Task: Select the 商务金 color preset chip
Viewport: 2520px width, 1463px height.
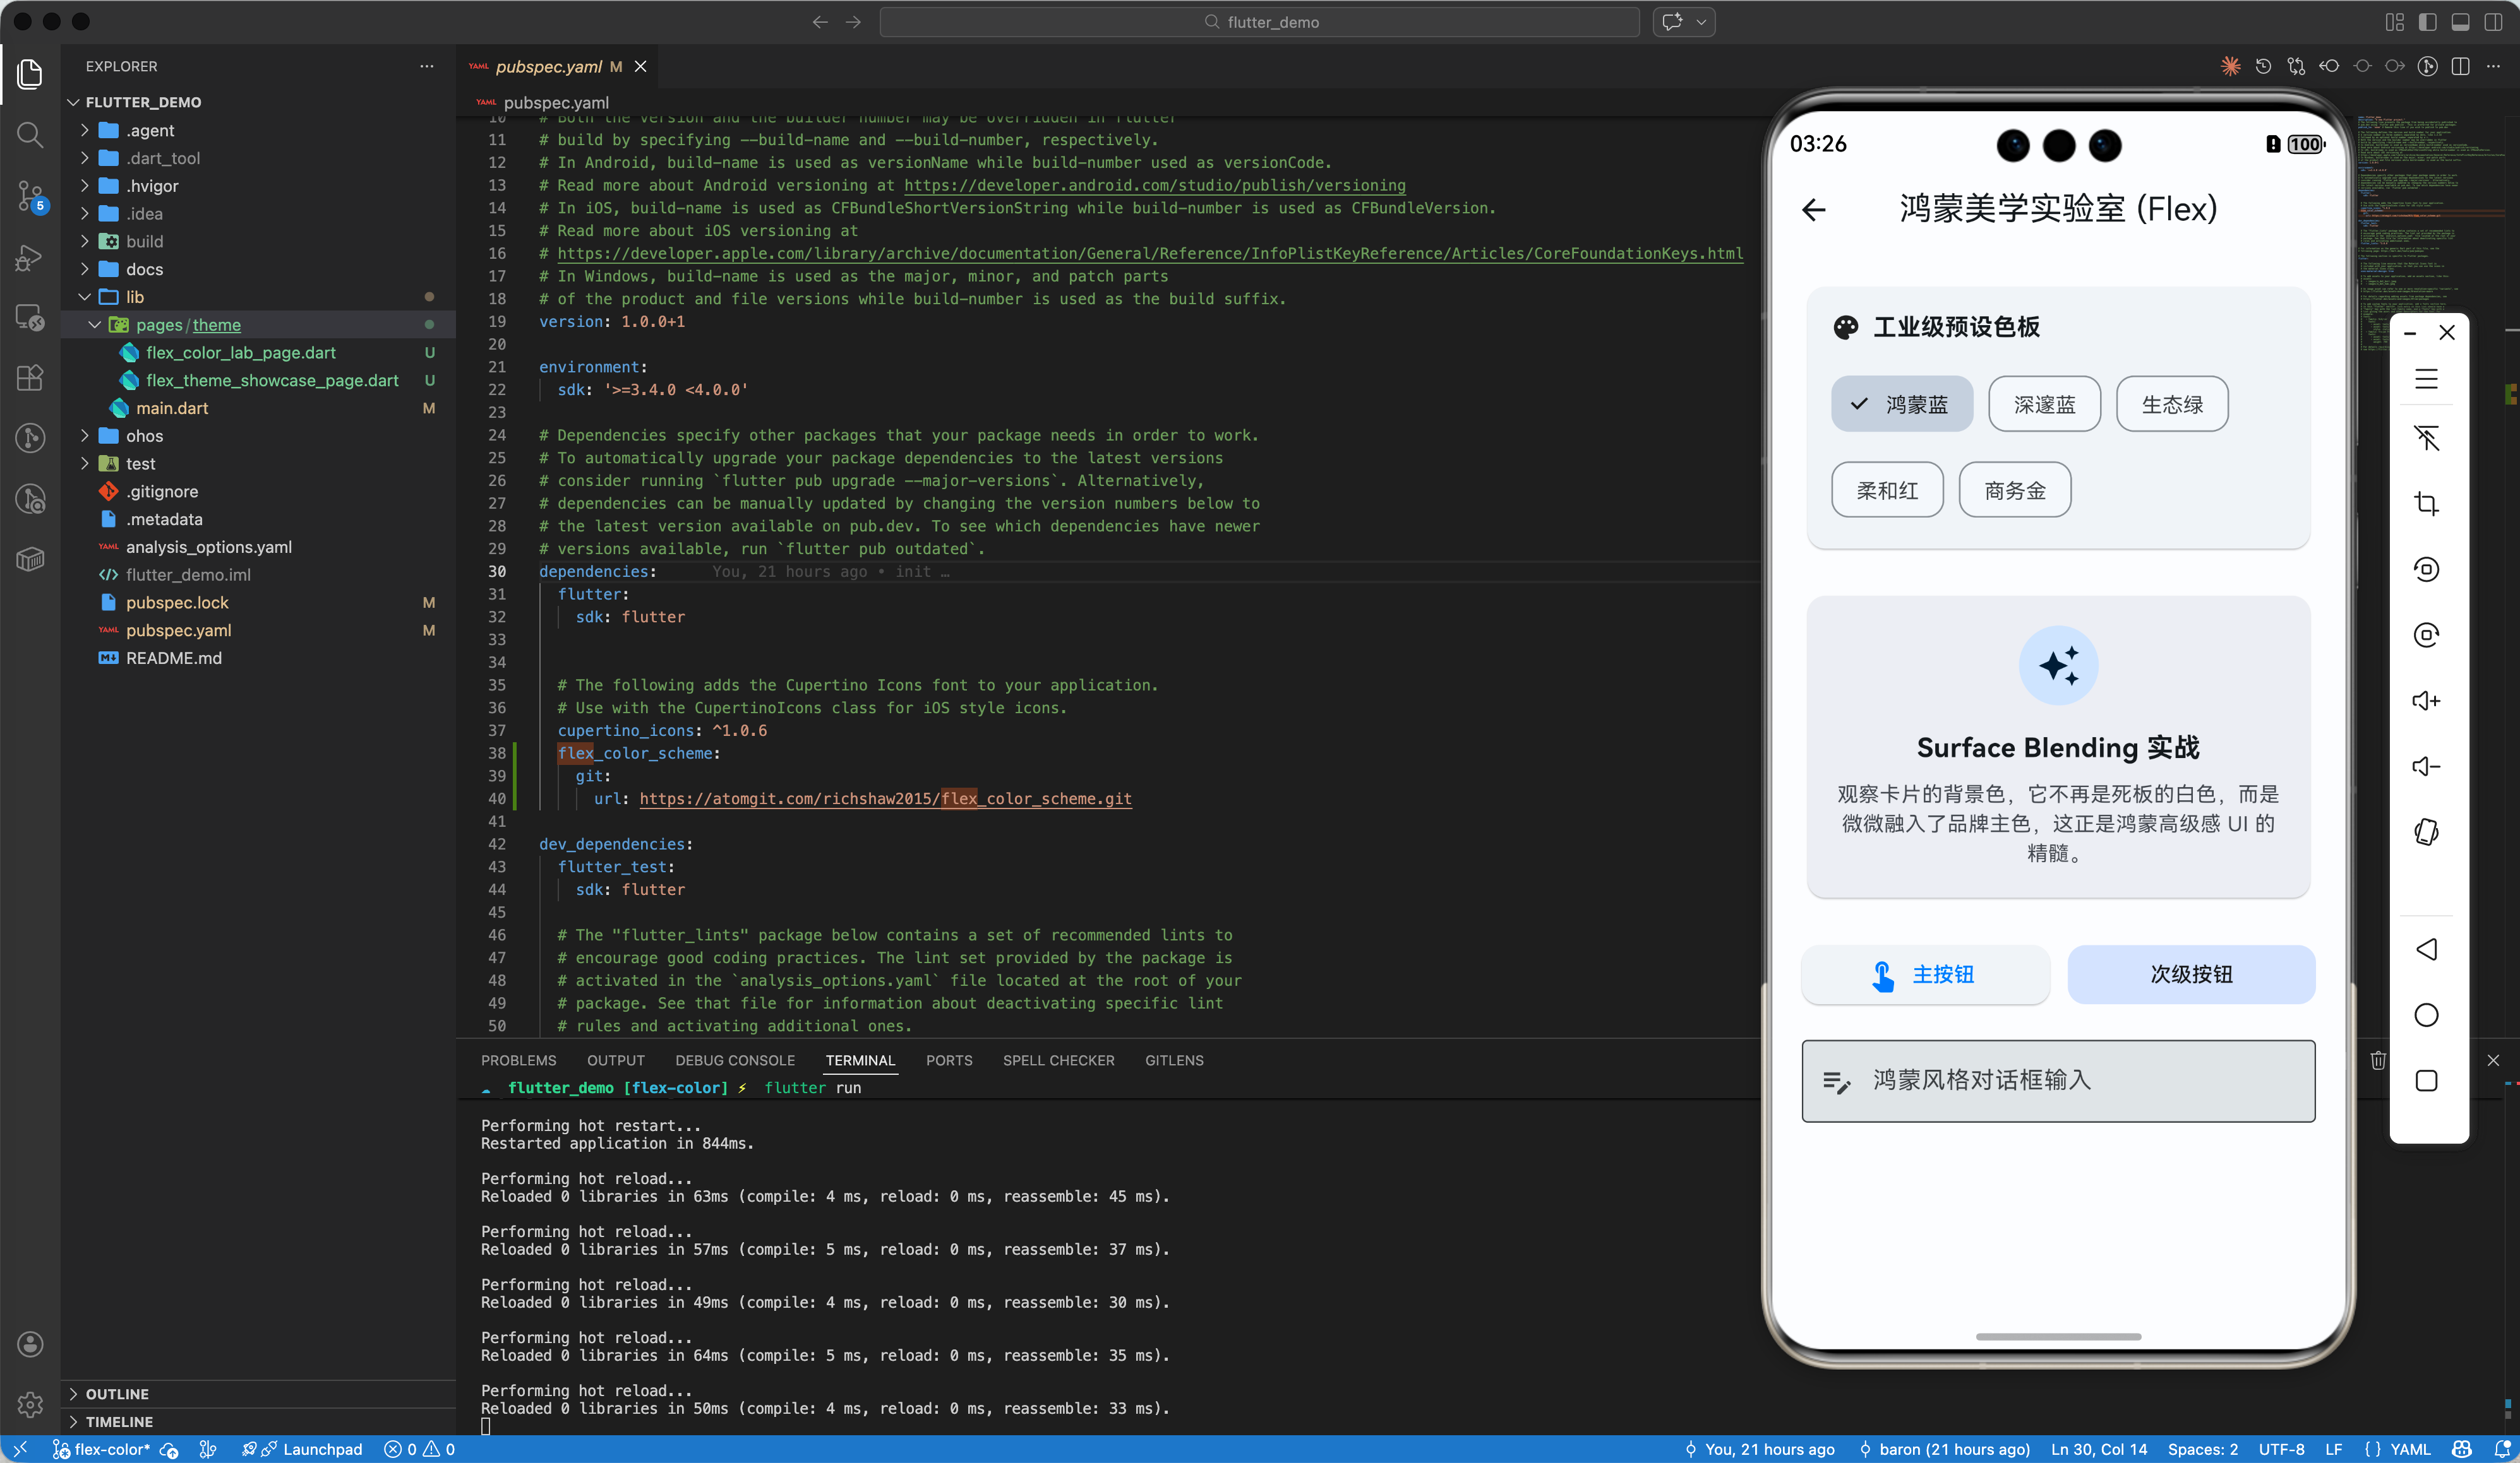Action: click(x=2014, y=490)
